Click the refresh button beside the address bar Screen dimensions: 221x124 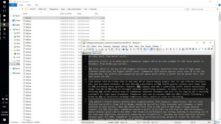tap(188, 9)
